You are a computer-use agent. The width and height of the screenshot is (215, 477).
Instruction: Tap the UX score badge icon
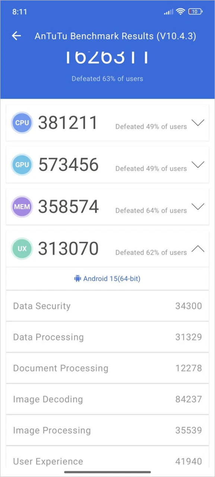pos(22,249)
